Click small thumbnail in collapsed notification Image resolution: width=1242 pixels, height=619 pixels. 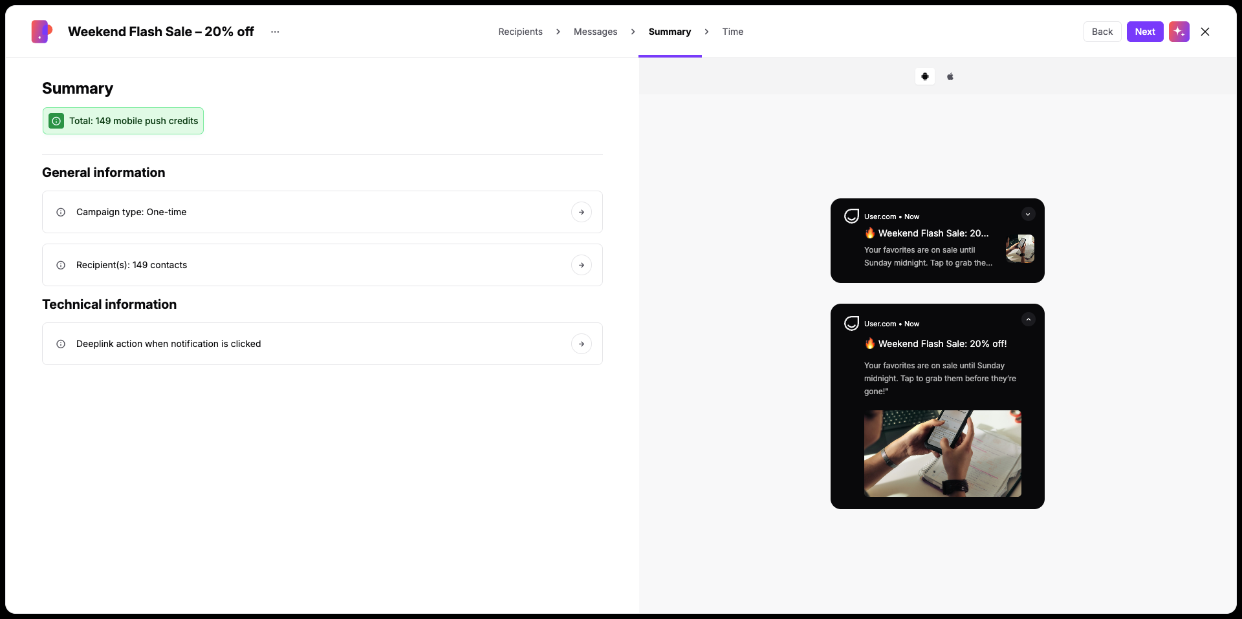1020,249
